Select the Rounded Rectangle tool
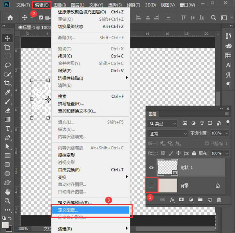The height and width of the screenshot is (233, 235). (x=7, y=165)
